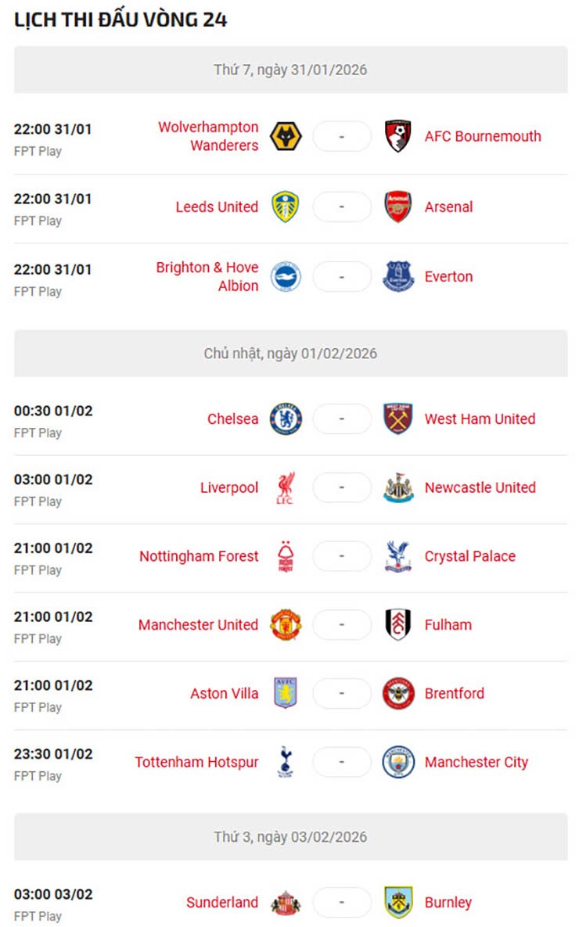Click the Burnley club crest

[398, 902]
